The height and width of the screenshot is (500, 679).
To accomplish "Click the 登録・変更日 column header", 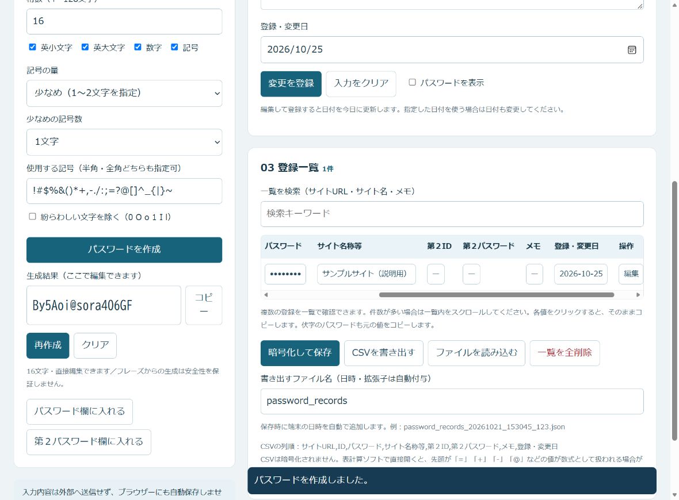I will point(577,246).
